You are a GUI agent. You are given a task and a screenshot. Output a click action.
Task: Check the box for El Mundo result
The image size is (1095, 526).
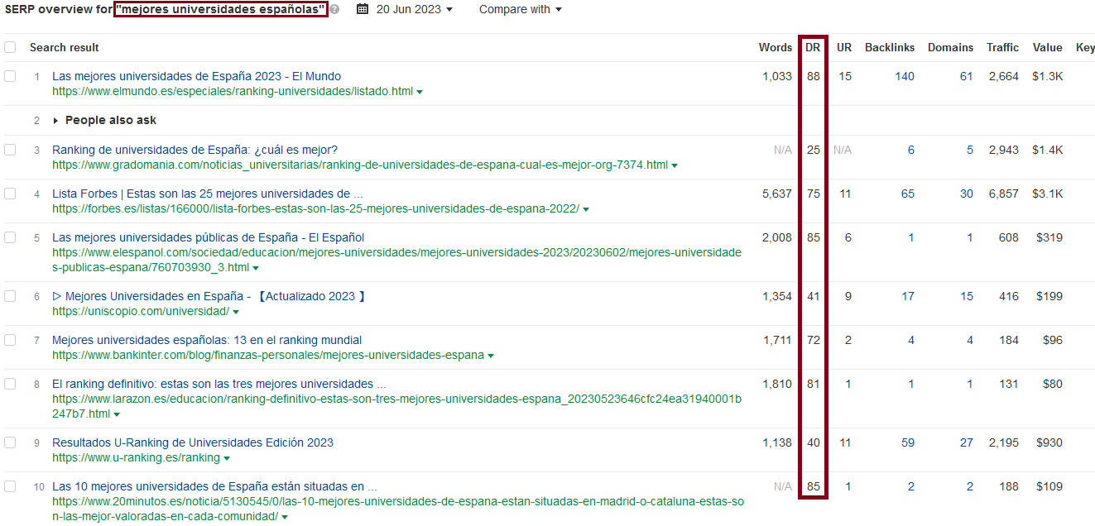(x=10, y=76)
